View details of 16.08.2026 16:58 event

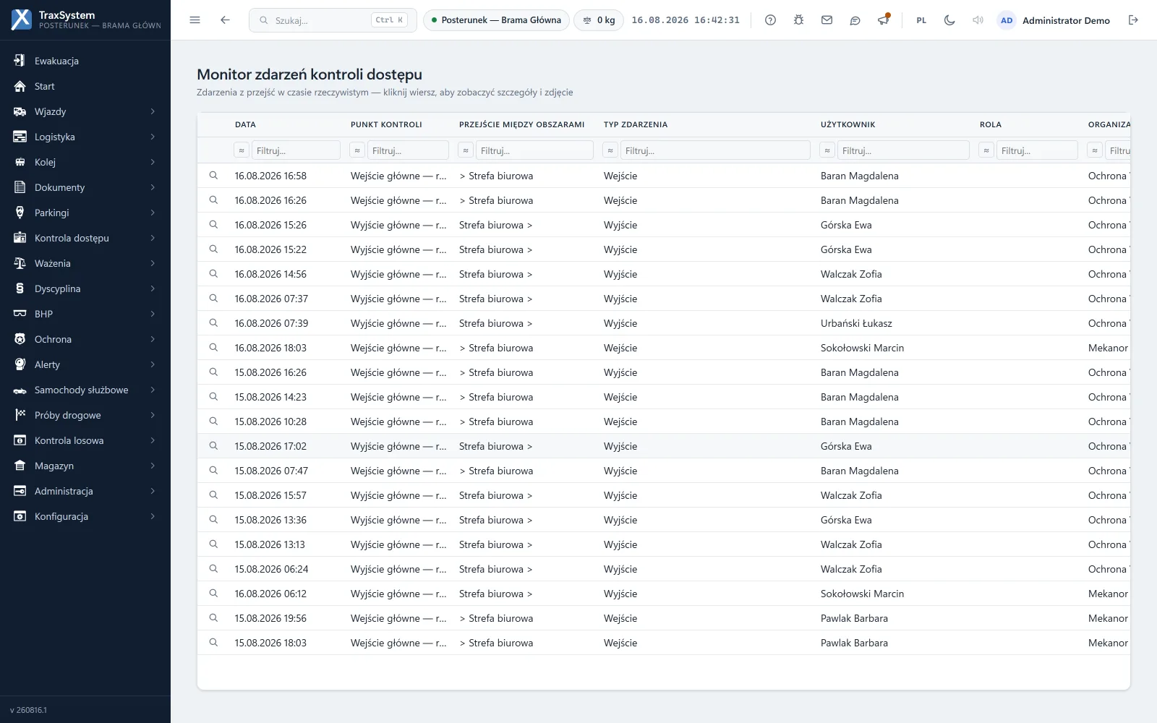[213, 176]
